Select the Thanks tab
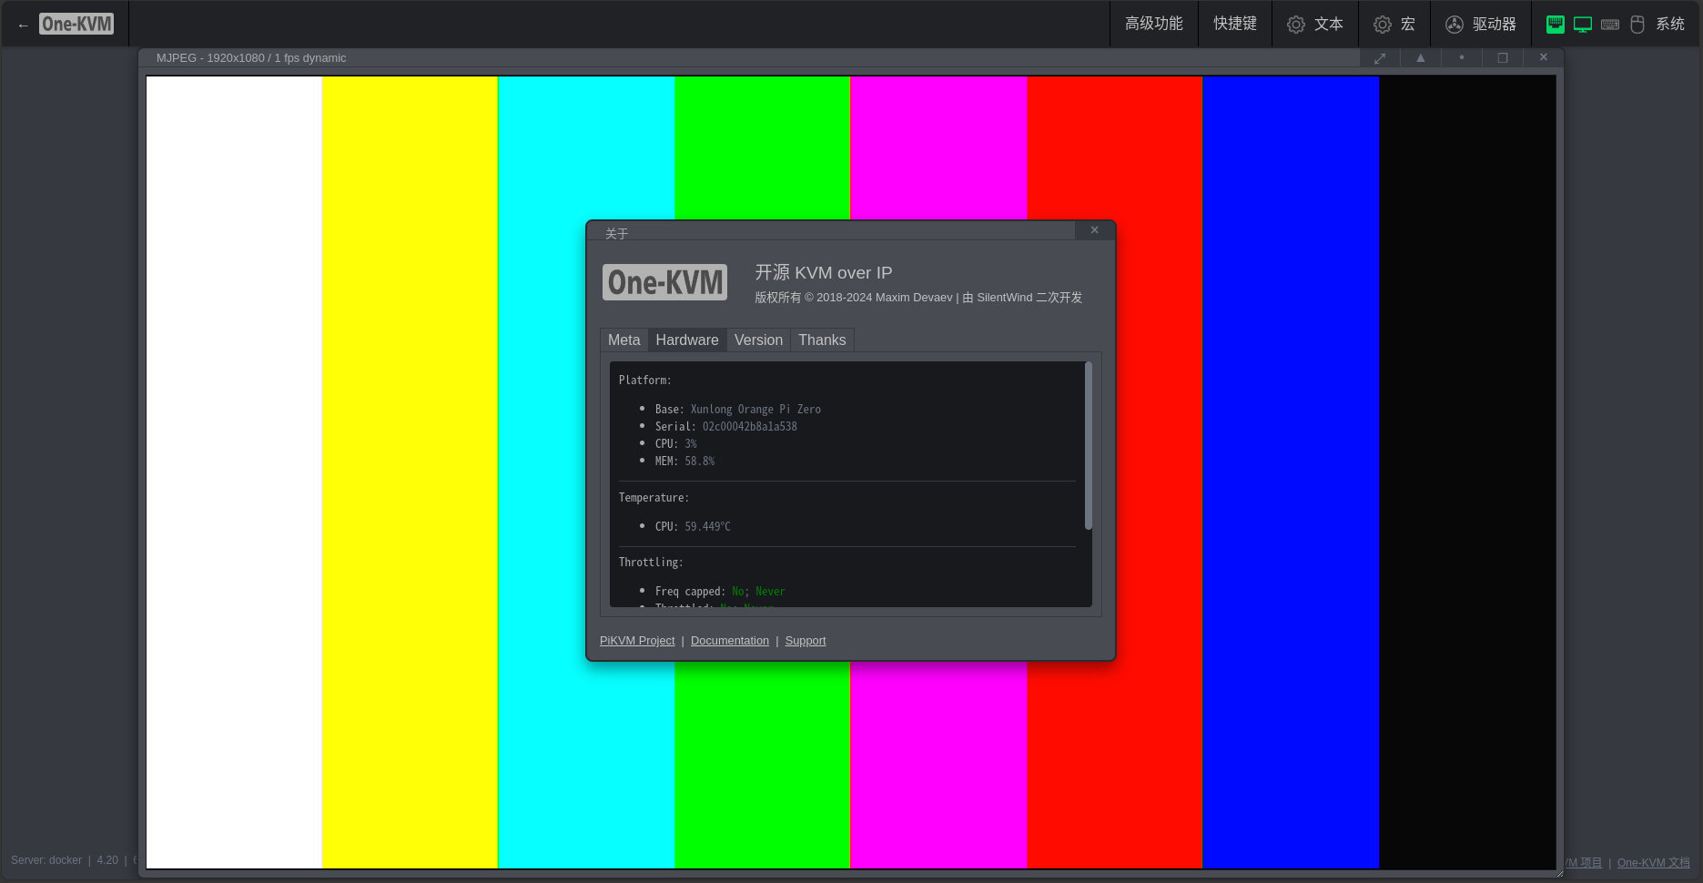The image size is (1703, 883). tap(822, 340)
